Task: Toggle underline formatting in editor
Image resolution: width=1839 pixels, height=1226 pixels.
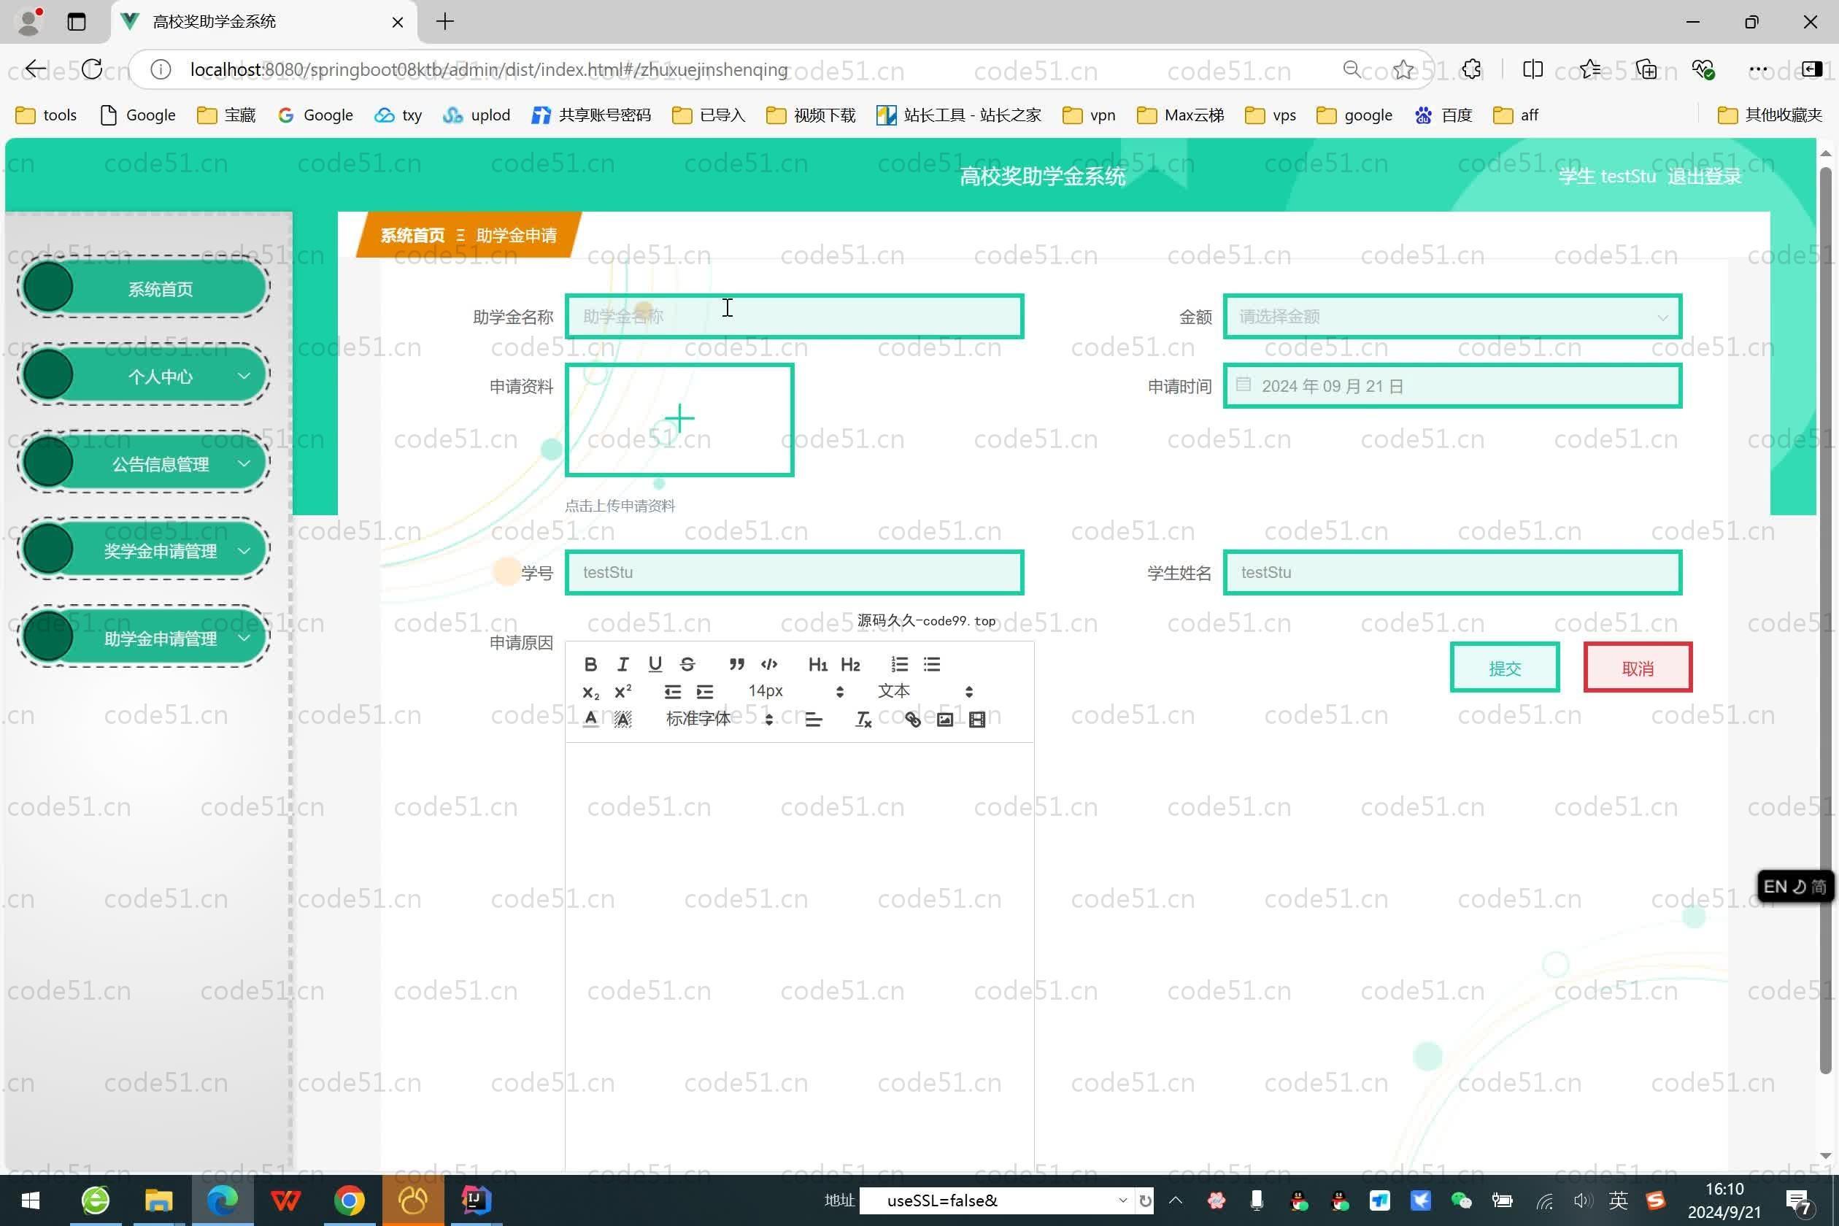Action: point(655,665)
